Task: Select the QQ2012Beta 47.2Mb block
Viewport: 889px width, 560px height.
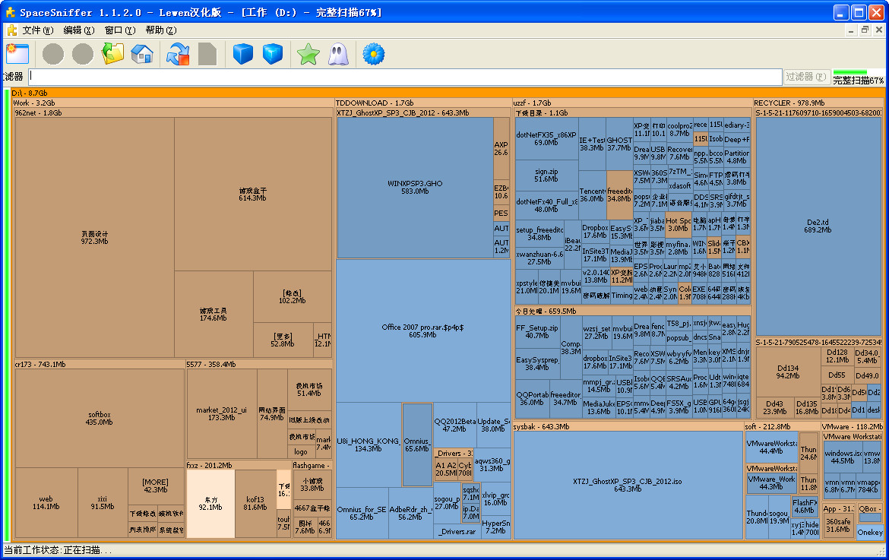Action: point(454,425)
